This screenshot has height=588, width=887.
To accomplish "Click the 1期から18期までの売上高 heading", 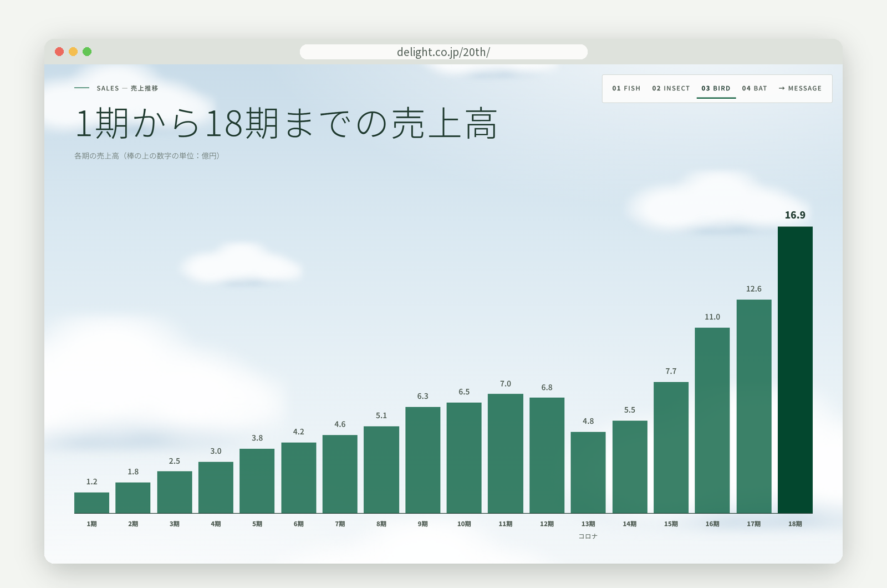I will [286, 123].
